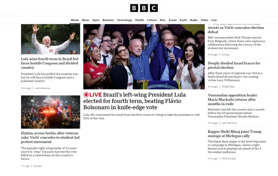Open the Home tab
The height and width of the screenshot is (176, 278).
click(x=75, y=20)
